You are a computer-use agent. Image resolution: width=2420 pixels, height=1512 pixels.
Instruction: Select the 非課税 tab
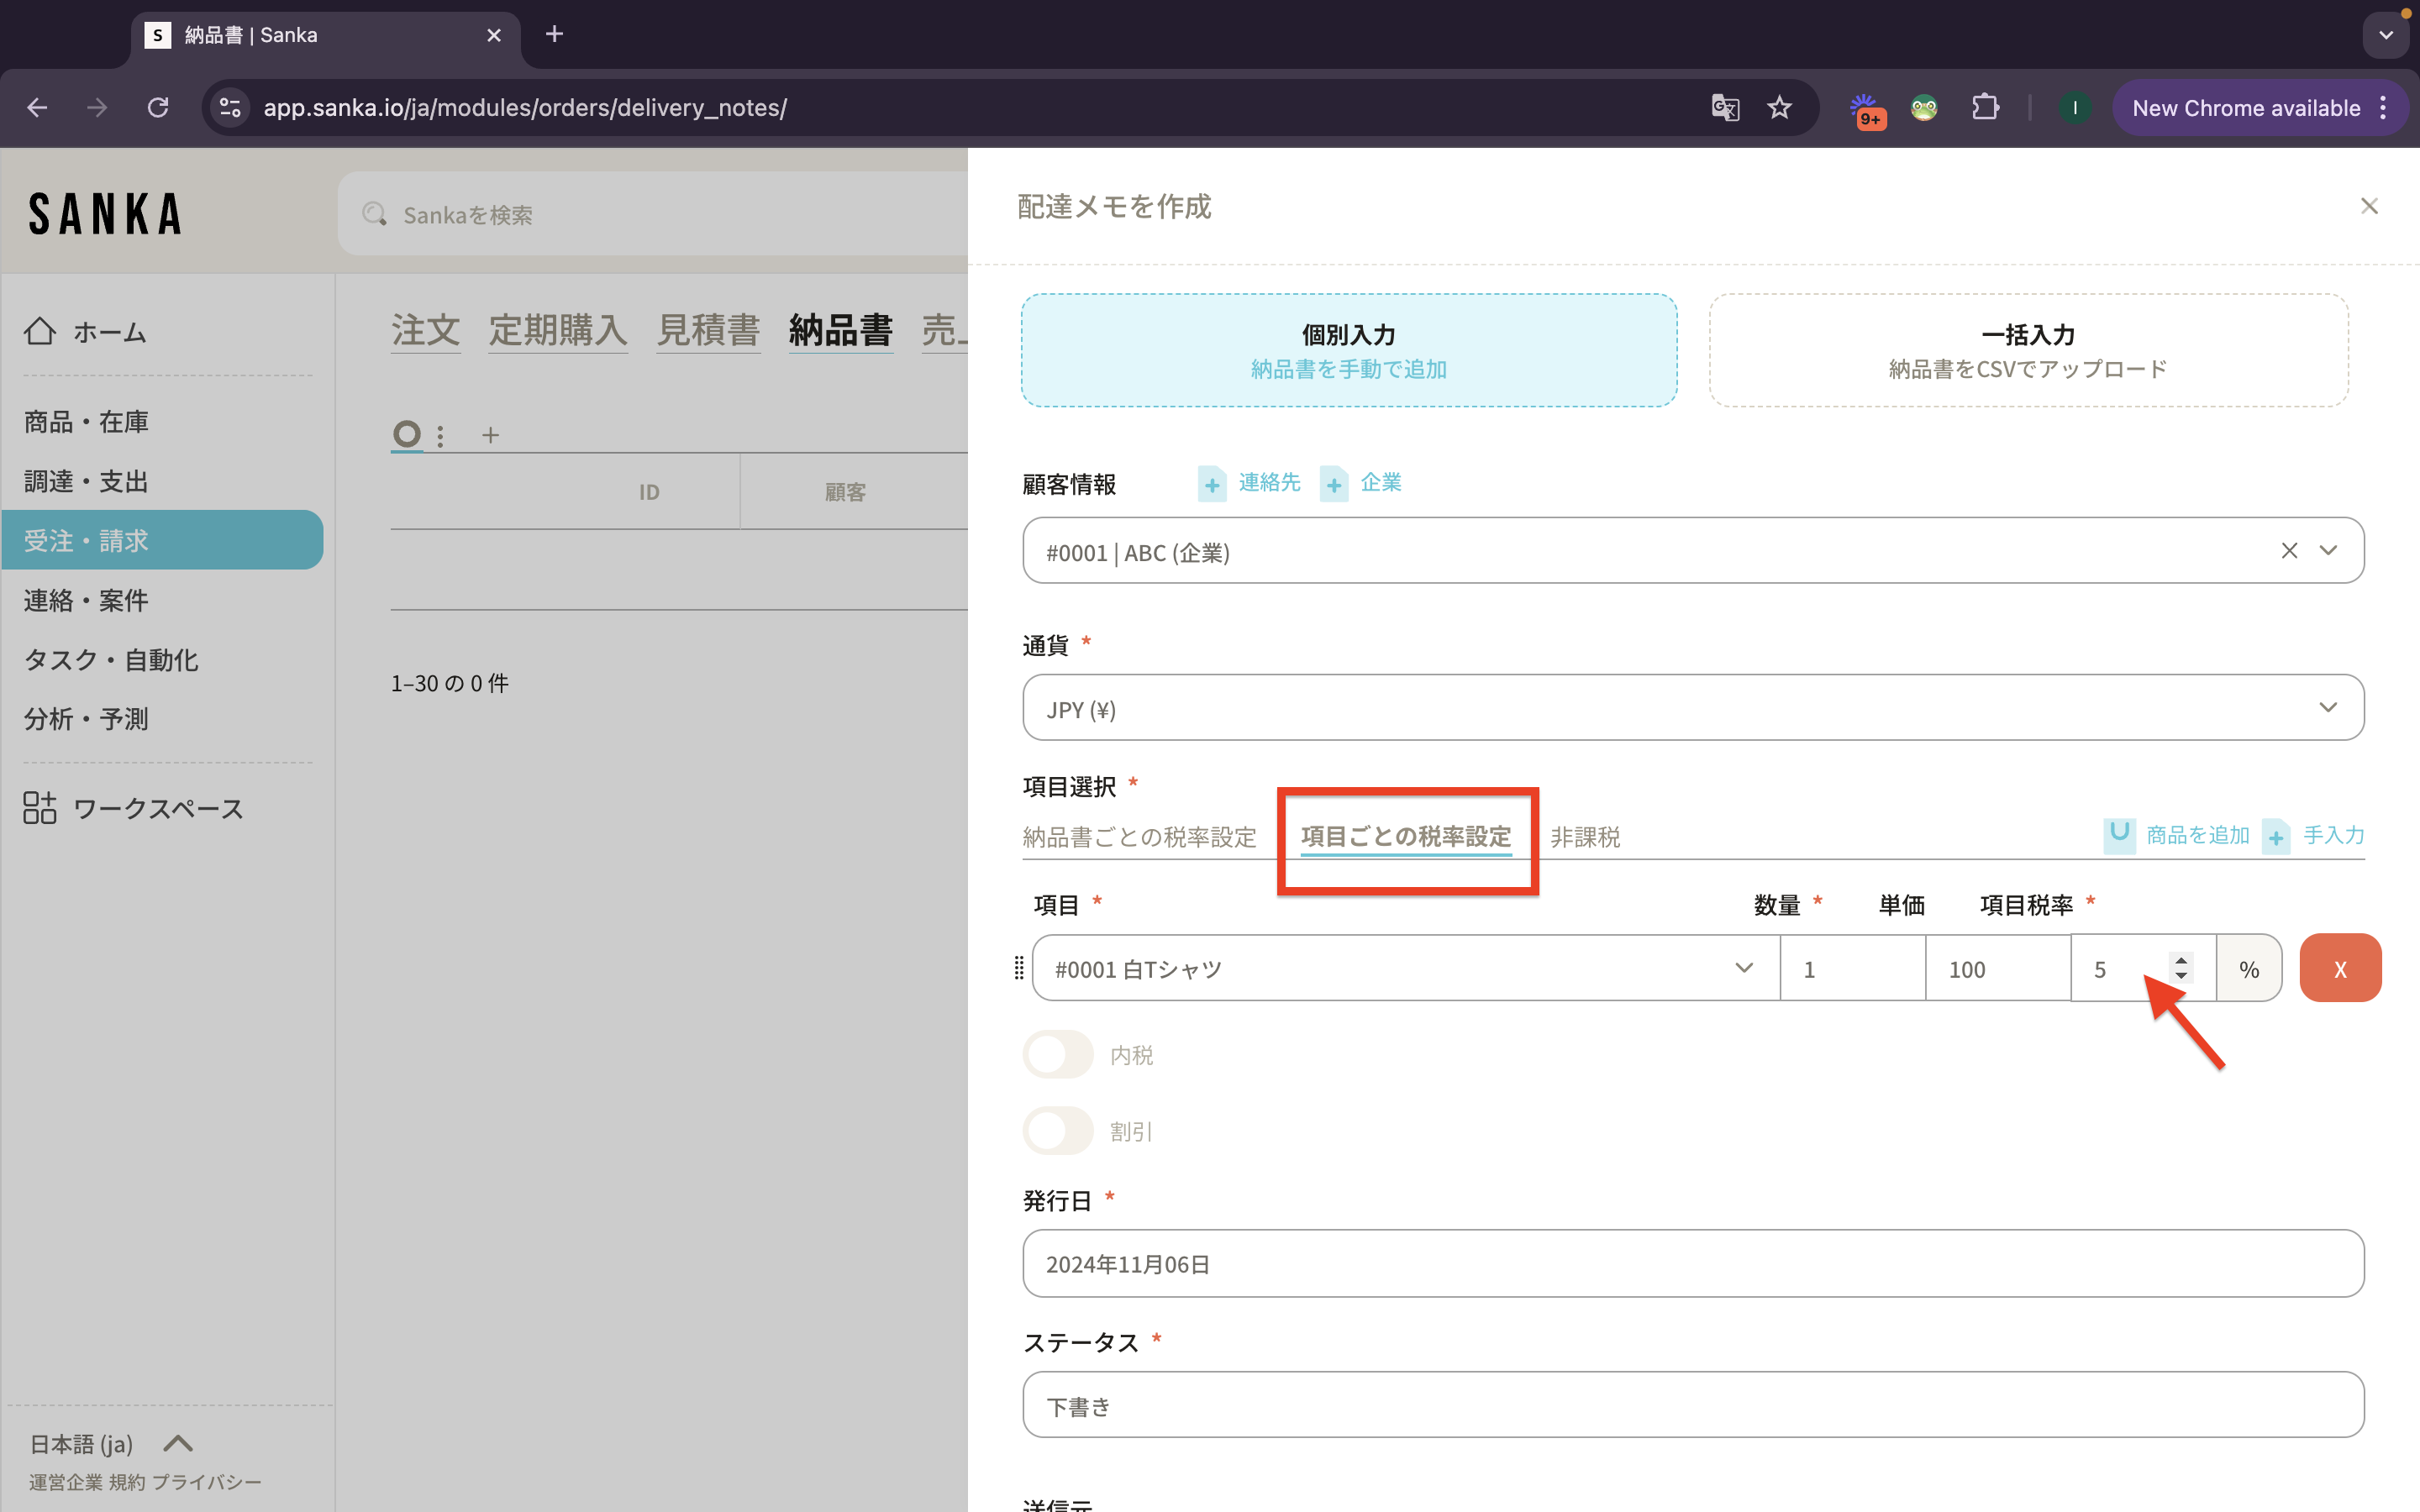1585,837
